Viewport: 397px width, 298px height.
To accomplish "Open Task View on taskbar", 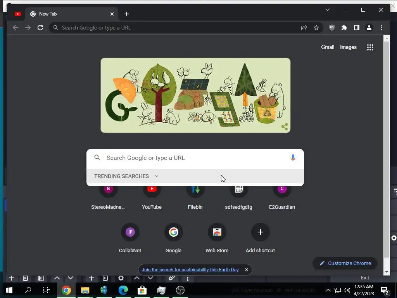I will [47, 290].
